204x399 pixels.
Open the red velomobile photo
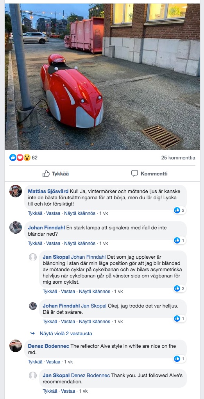click(x=102, y=76)
